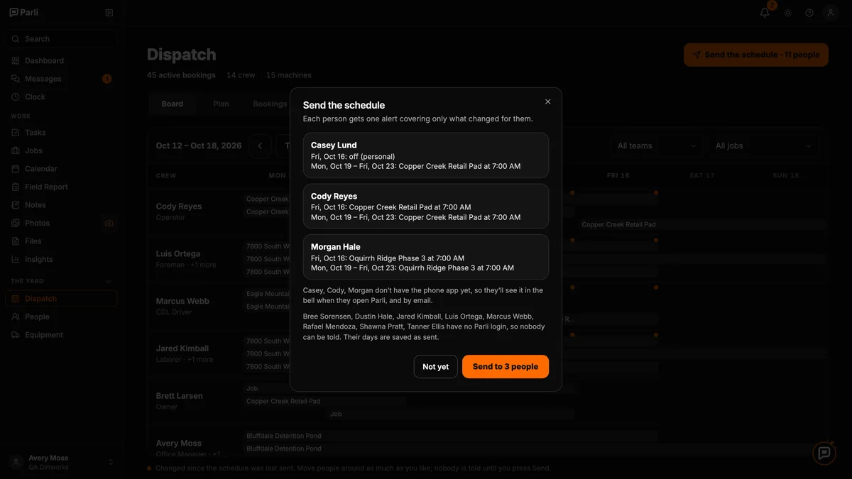Select Dispatch in sidebar
852x479 pixels.
pos(61,299)
